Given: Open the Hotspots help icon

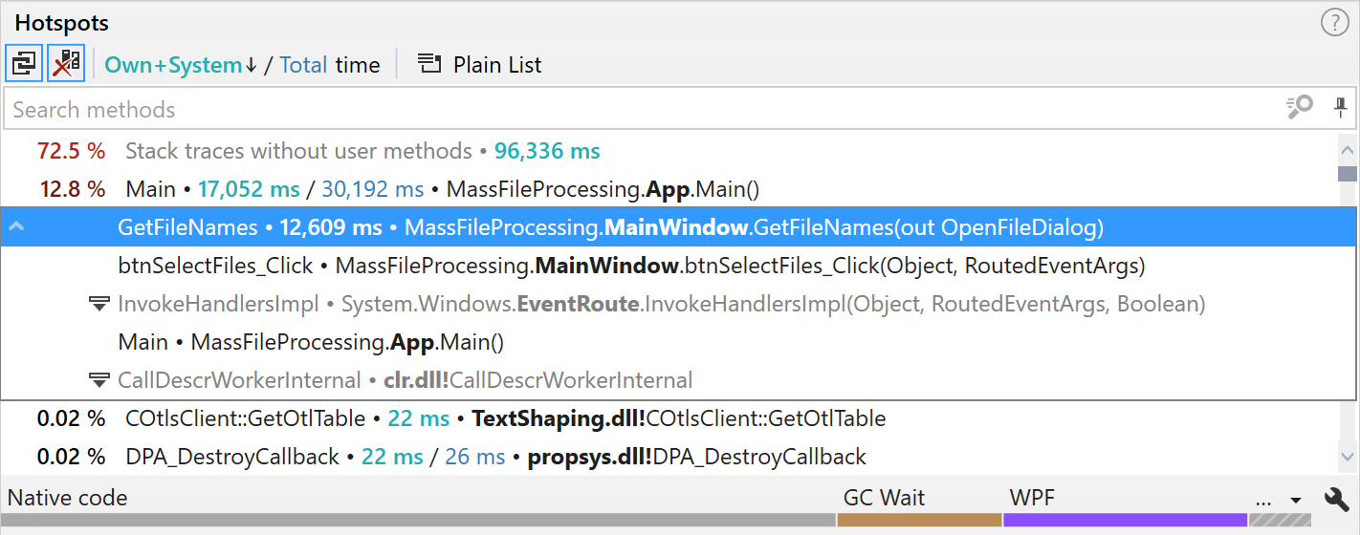Looking at the screenshot, I should (x=1334, y=23).
